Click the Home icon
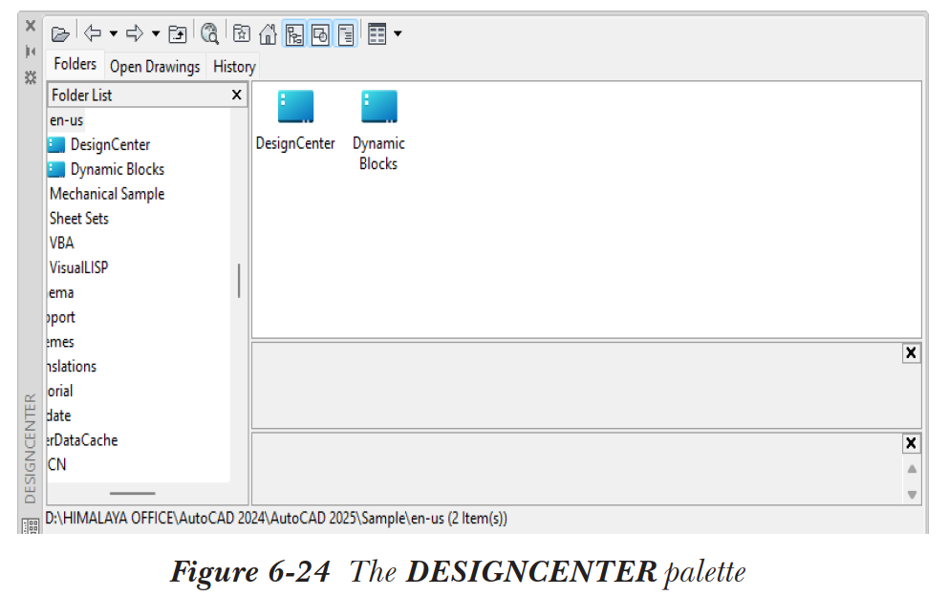The image size is (948, 596). [x=268, y=33]
